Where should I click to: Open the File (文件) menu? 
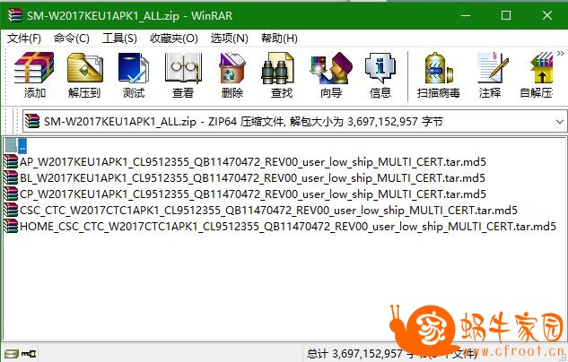tap(24, 38)
